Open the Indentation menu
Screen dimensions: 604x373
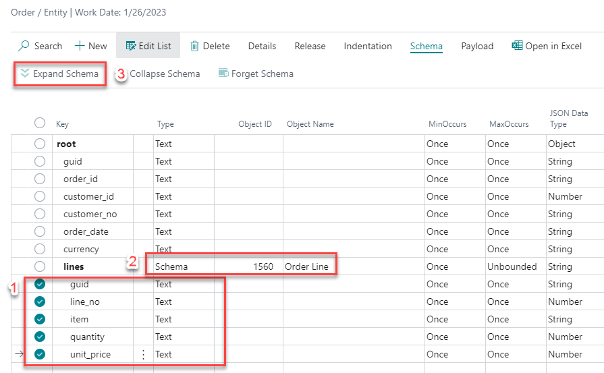[368, 46]
